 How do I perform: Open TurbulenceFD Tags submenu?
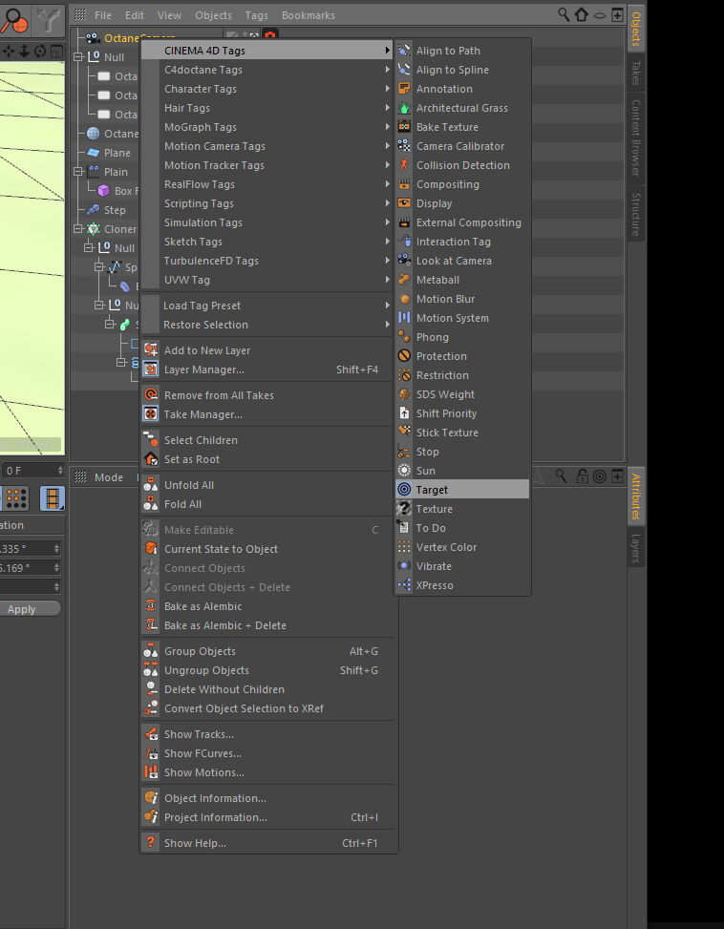[x=267, y=261]
